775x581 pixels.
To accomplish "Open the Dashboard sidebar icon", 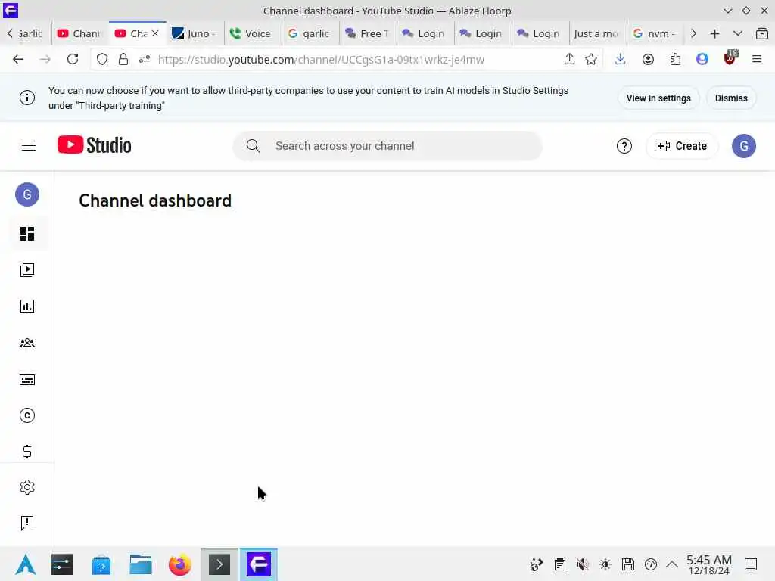I will 27,234.
